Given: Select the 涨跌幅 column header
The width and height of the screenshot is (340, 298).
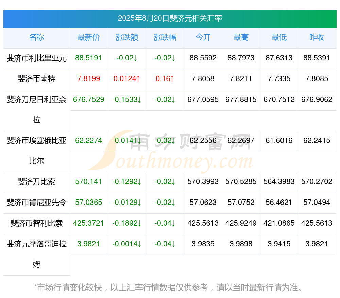Looking at the screenshot, I should point(165,37).
